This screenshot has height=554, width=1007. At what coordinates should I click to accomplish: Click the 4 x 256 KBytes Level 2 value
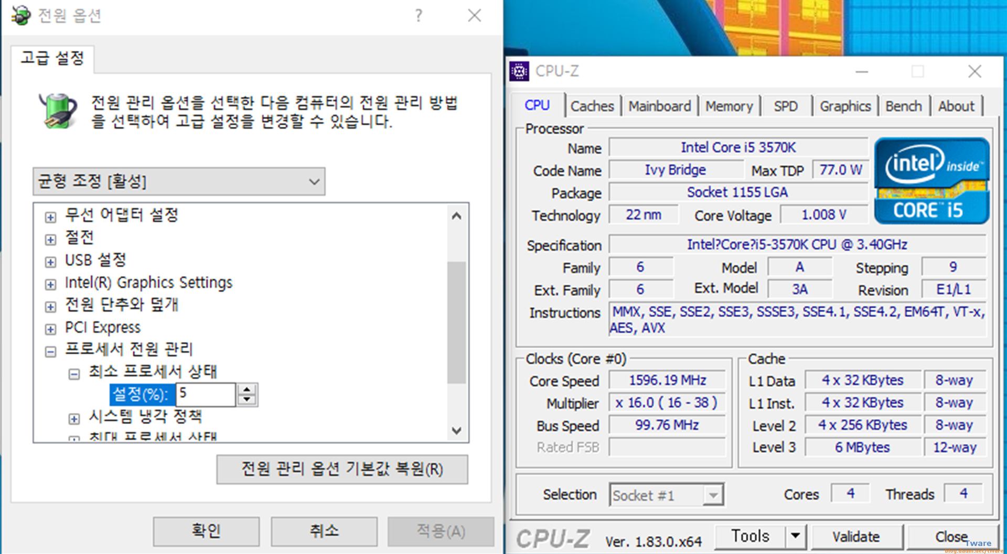tap(863, 425)
